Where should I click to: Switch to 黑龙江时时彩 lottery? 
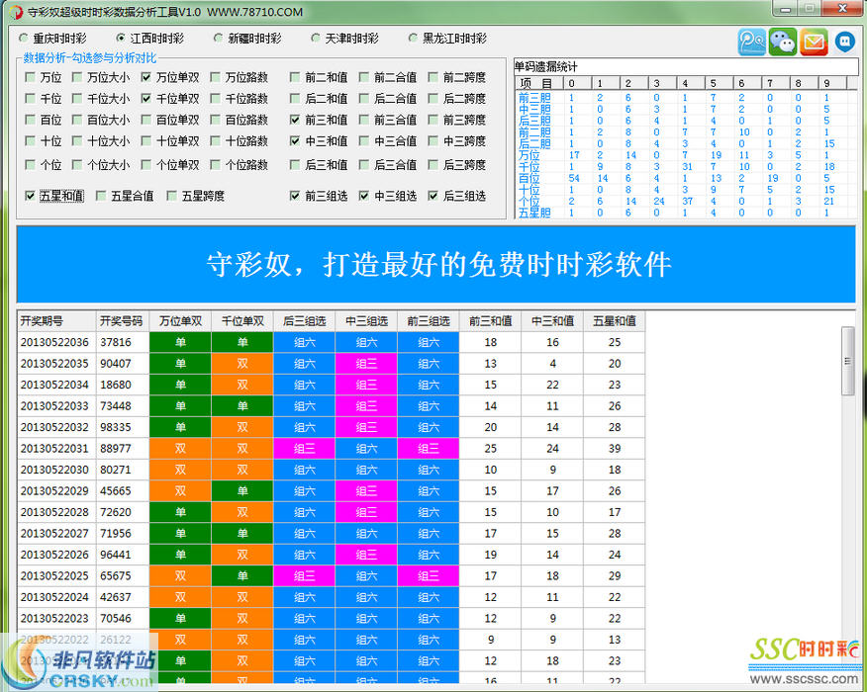tap(413, 39)
